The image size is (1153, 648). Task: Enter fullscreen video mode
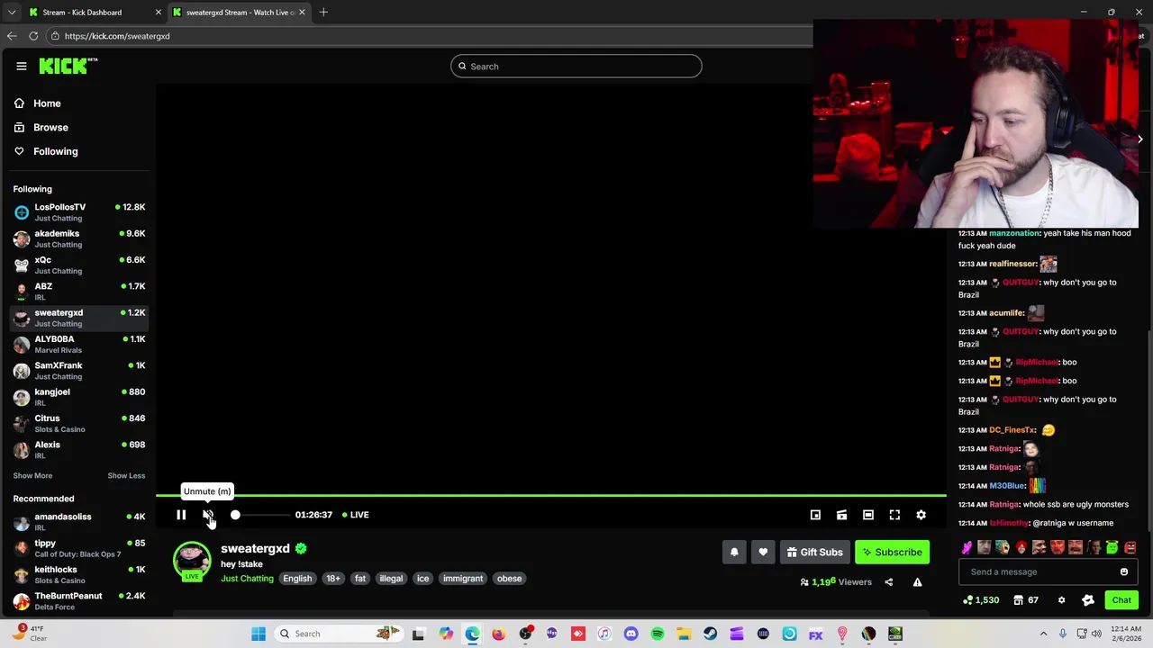[894, 515]
